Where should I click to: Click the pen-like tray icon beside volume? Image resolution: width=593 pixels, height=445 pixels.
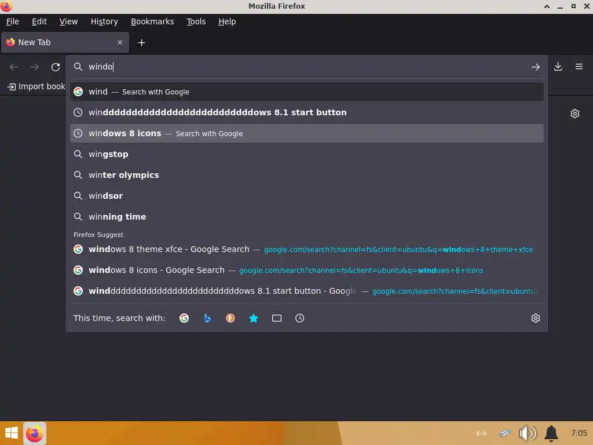(504, 433)
